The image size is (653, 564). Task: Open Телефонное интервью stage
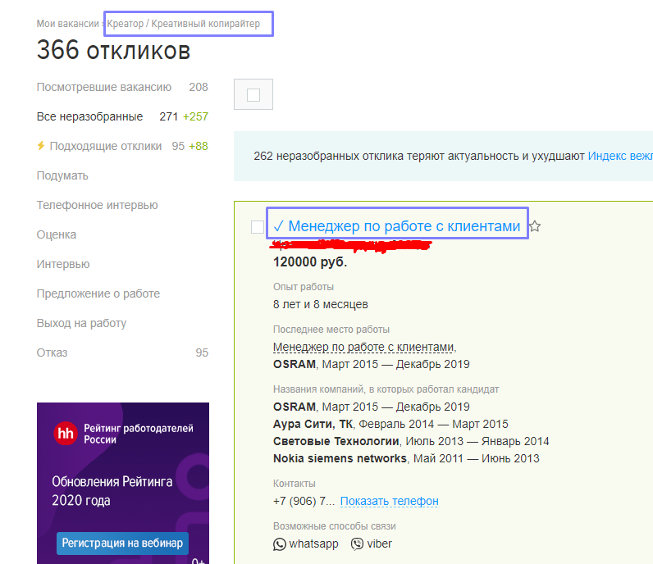[x=97, y=205]
